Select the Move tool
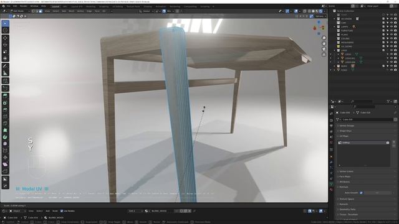Viewport: 399px width, 224px height. [6, 38]
